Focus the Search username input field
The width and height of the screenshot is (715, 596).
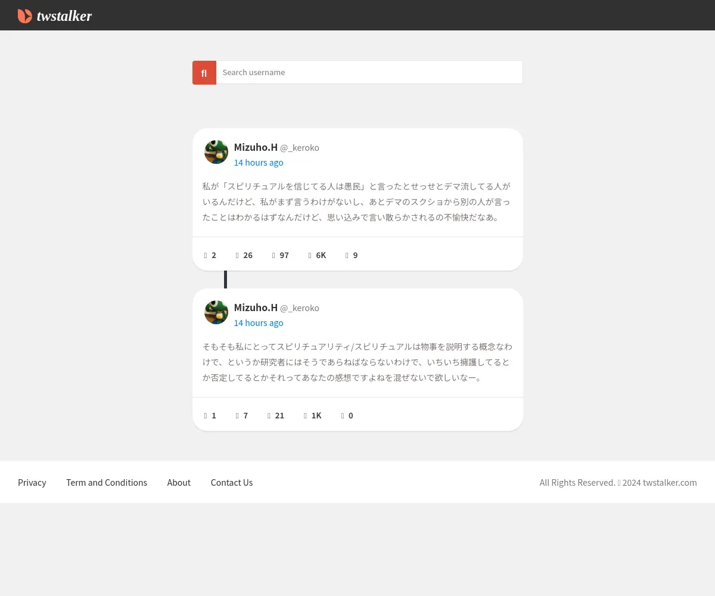369,72
